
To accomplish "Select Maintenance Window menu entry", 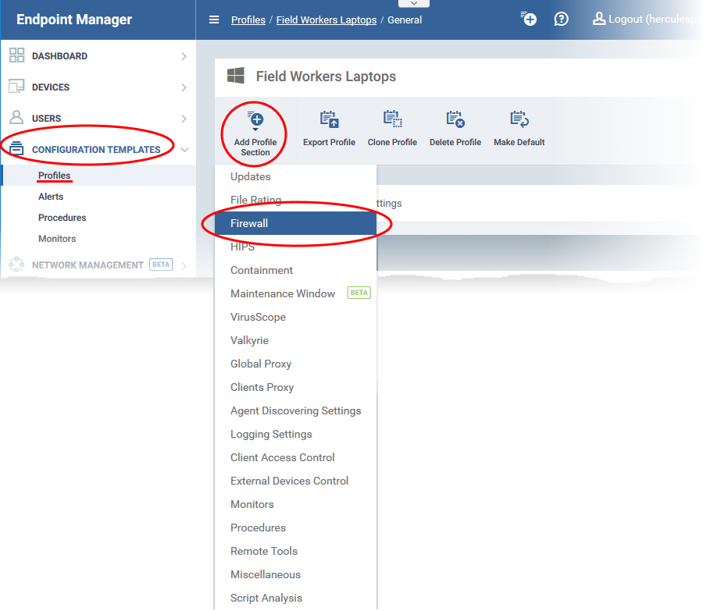I will click(295, 293).
